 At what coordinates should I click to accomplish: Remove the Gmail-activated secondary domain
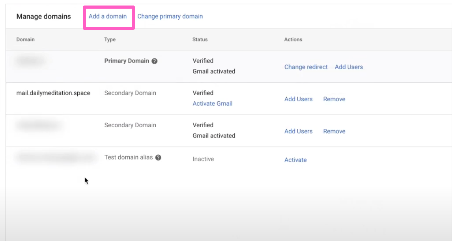coord(334,132)
